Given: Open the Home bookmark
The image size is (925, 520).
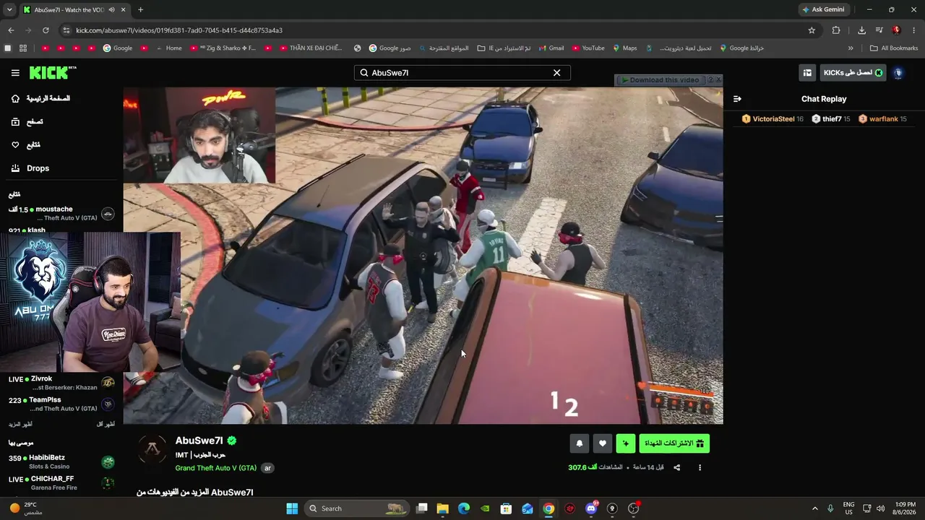Looking at the screenshot, I should 168,48.
